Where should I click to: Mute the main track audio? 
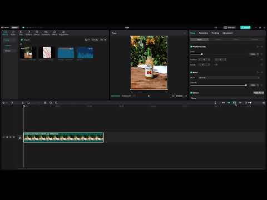click(14, 137)
